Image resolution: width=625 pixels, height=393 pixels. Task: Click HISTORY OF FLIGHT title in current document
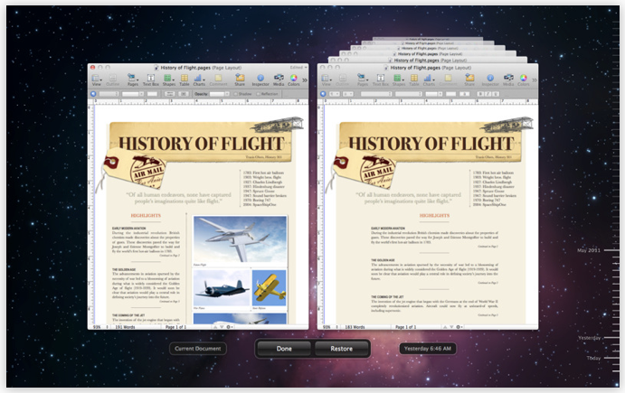[202, 144]
